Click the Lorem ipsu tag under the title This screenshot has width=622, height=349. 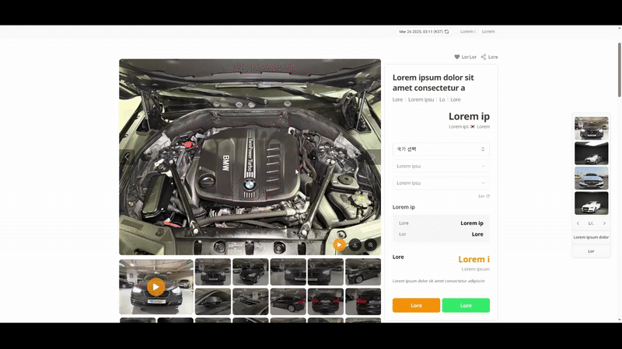421,100
